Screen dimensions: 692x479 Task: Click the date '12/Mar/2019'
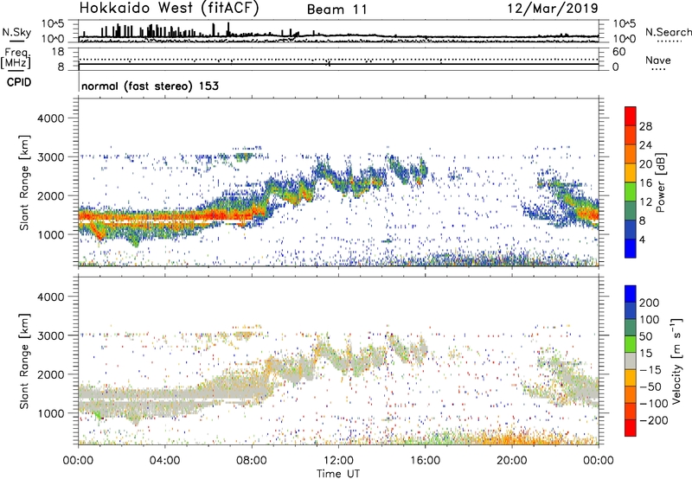pos(553,9)
